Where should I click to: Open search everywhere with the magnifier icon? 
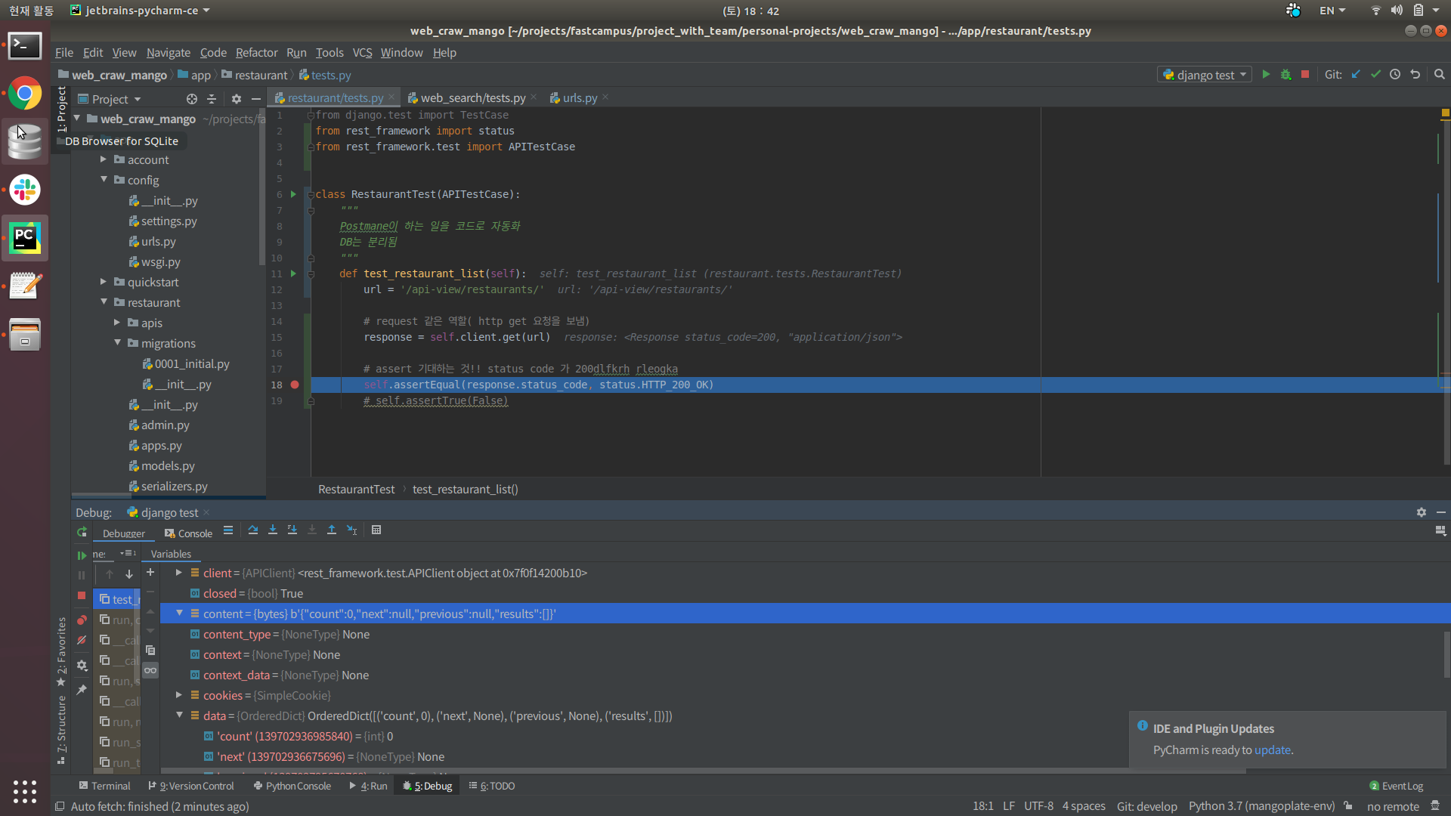tap(1438, 75)
